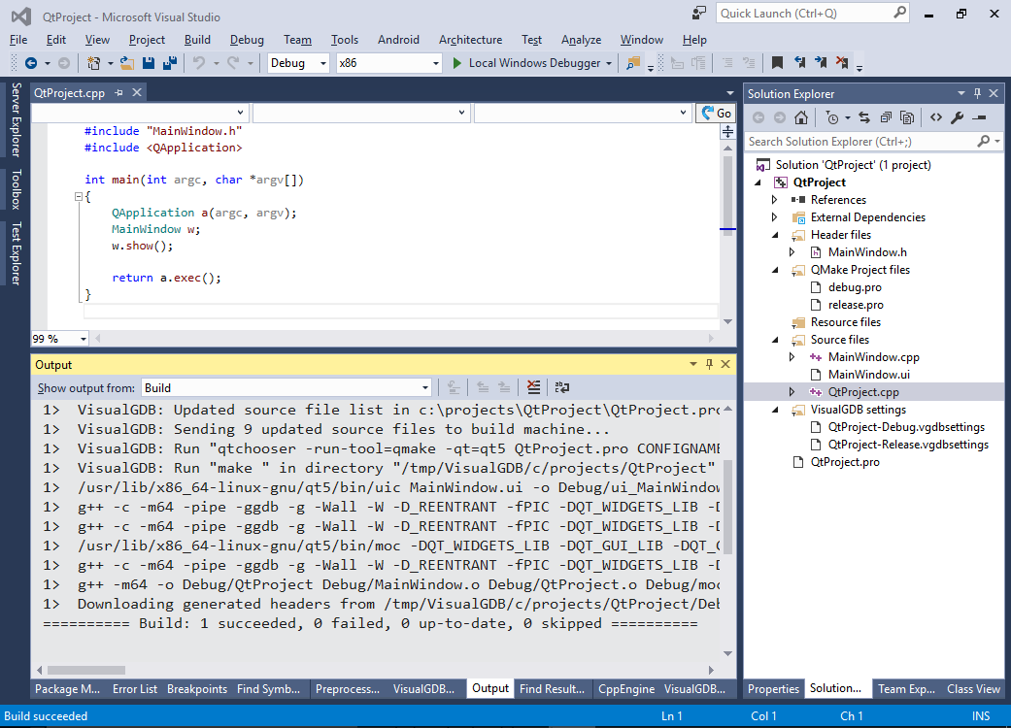Open the Local Windows Debugger dropdown arrow
The height and width of the screenshot is (728, 1011).
coord(609,63)
